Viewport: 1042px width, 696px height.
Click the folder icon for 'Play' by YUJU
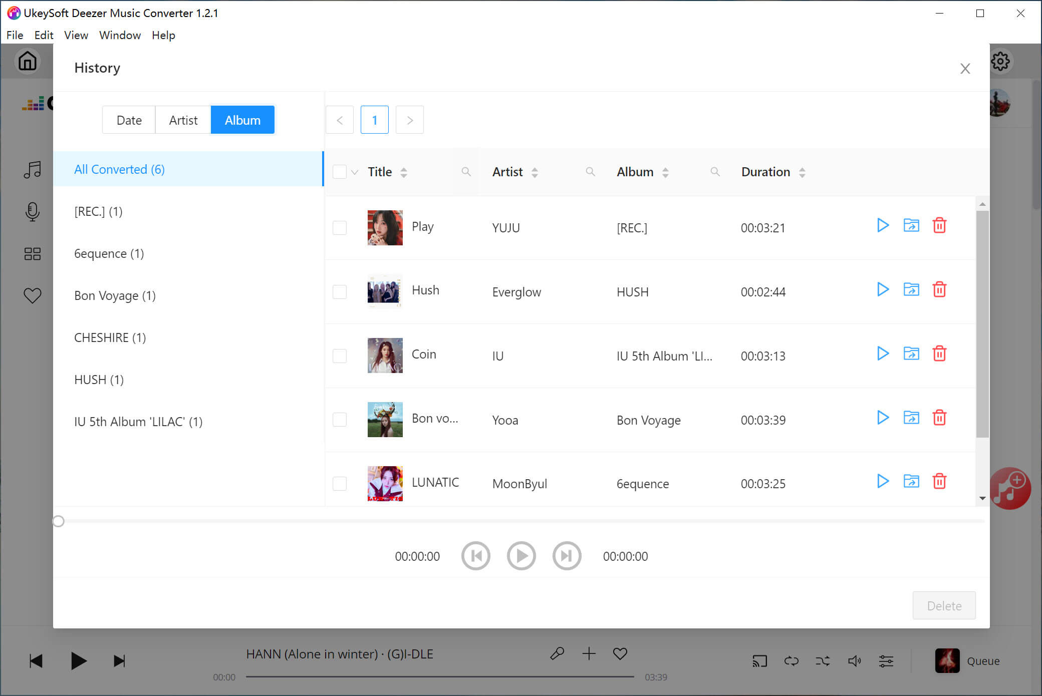[911, 226]
